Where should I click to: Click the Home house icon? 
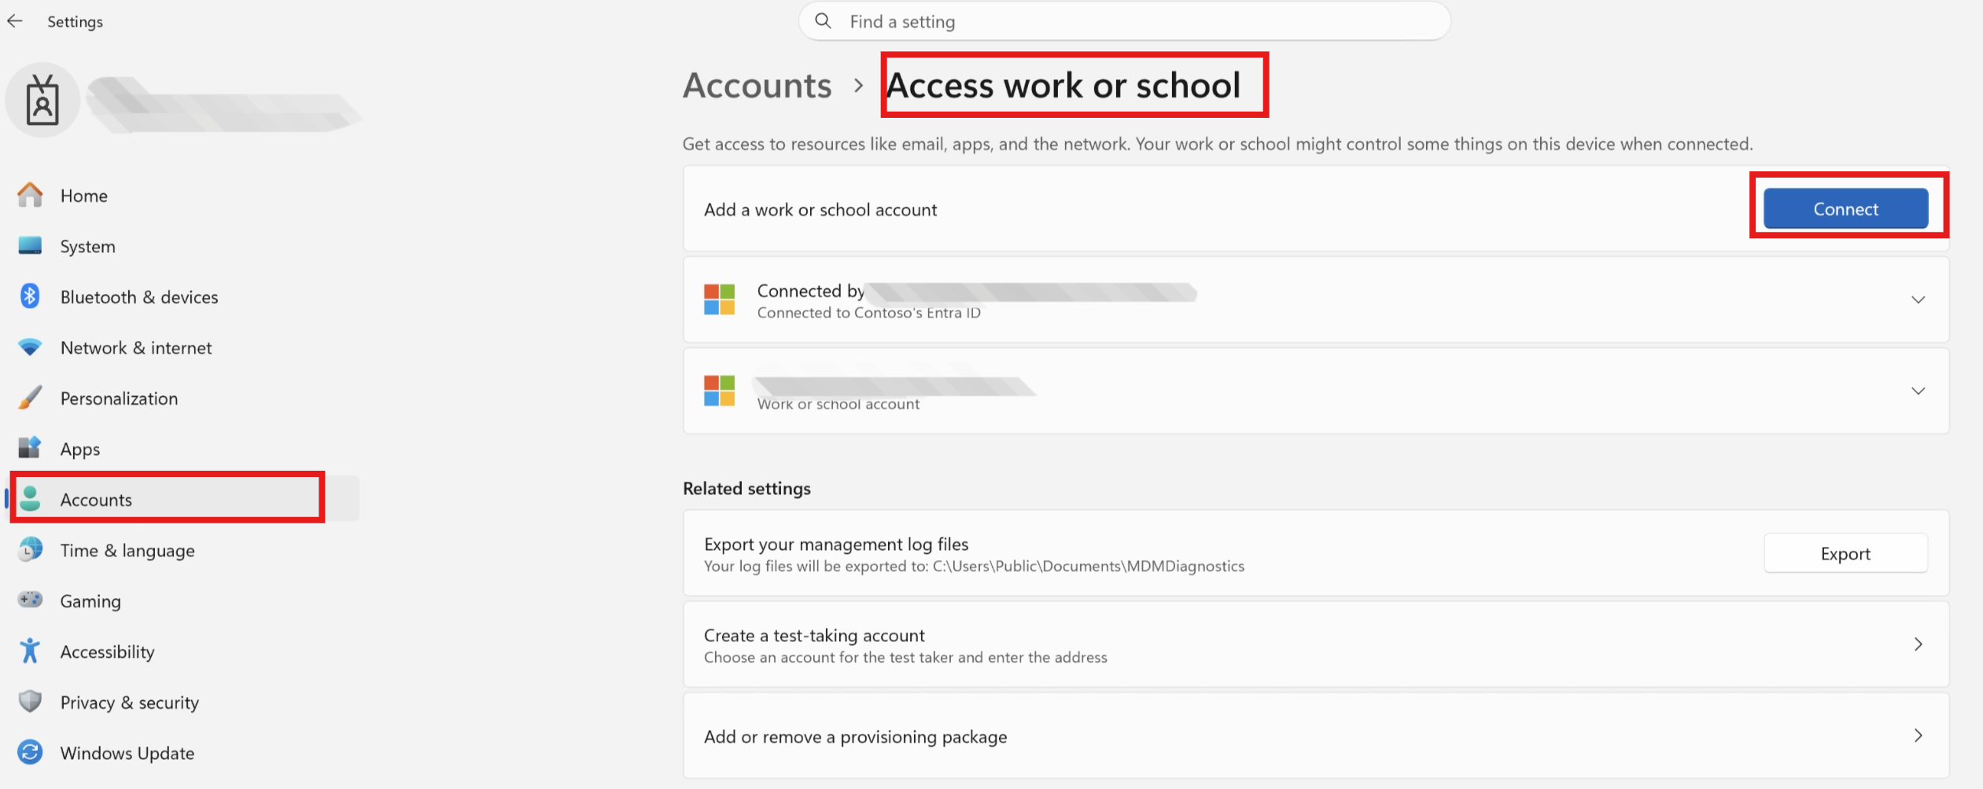(30, 195)
